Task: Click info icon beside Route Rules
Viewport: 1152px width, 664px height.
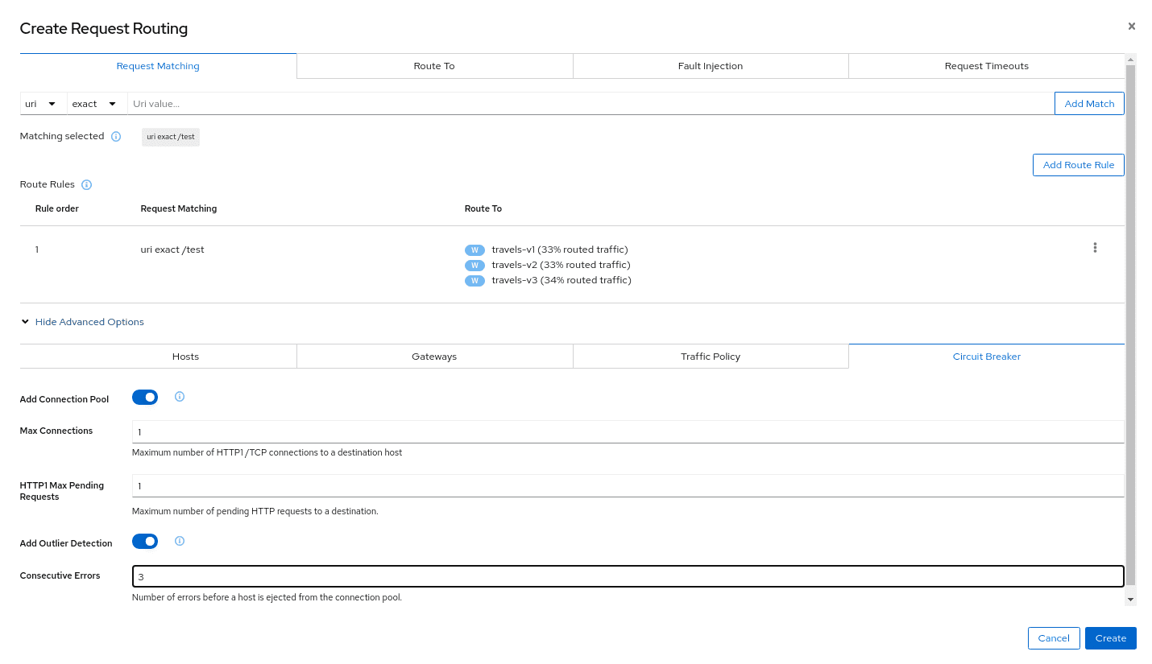Action: pos(87,185)
